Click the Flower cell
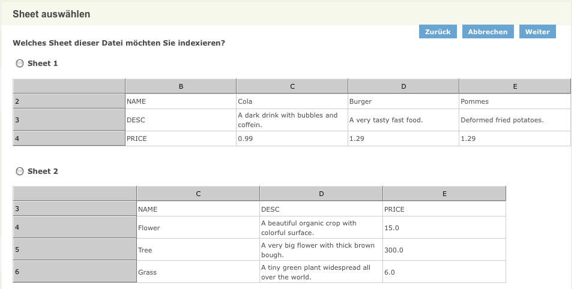The height and width of the screenshot is (289, 574). click(198, 228)
